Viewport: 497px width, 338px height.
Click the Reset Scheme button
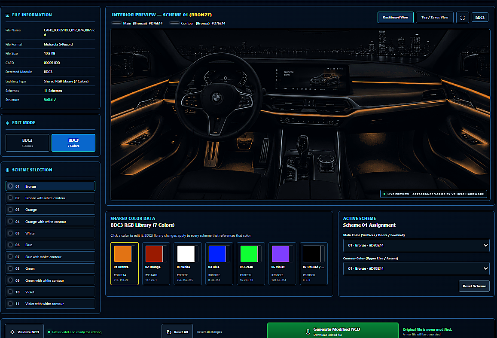pyautogui.click(x=474, y=286)
